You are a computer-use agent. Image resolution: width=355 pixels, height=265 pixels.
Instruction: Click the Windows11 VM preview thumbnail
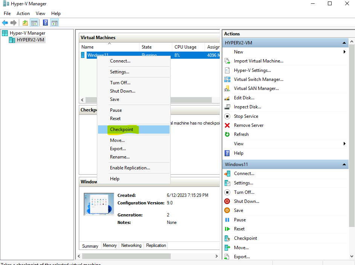click(x=99, y=204)
